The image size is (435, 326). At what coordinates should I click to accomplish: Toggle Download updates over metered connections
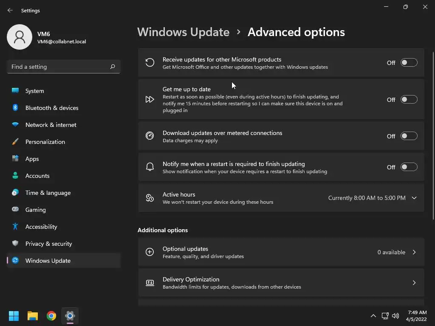tap(409, 136)
